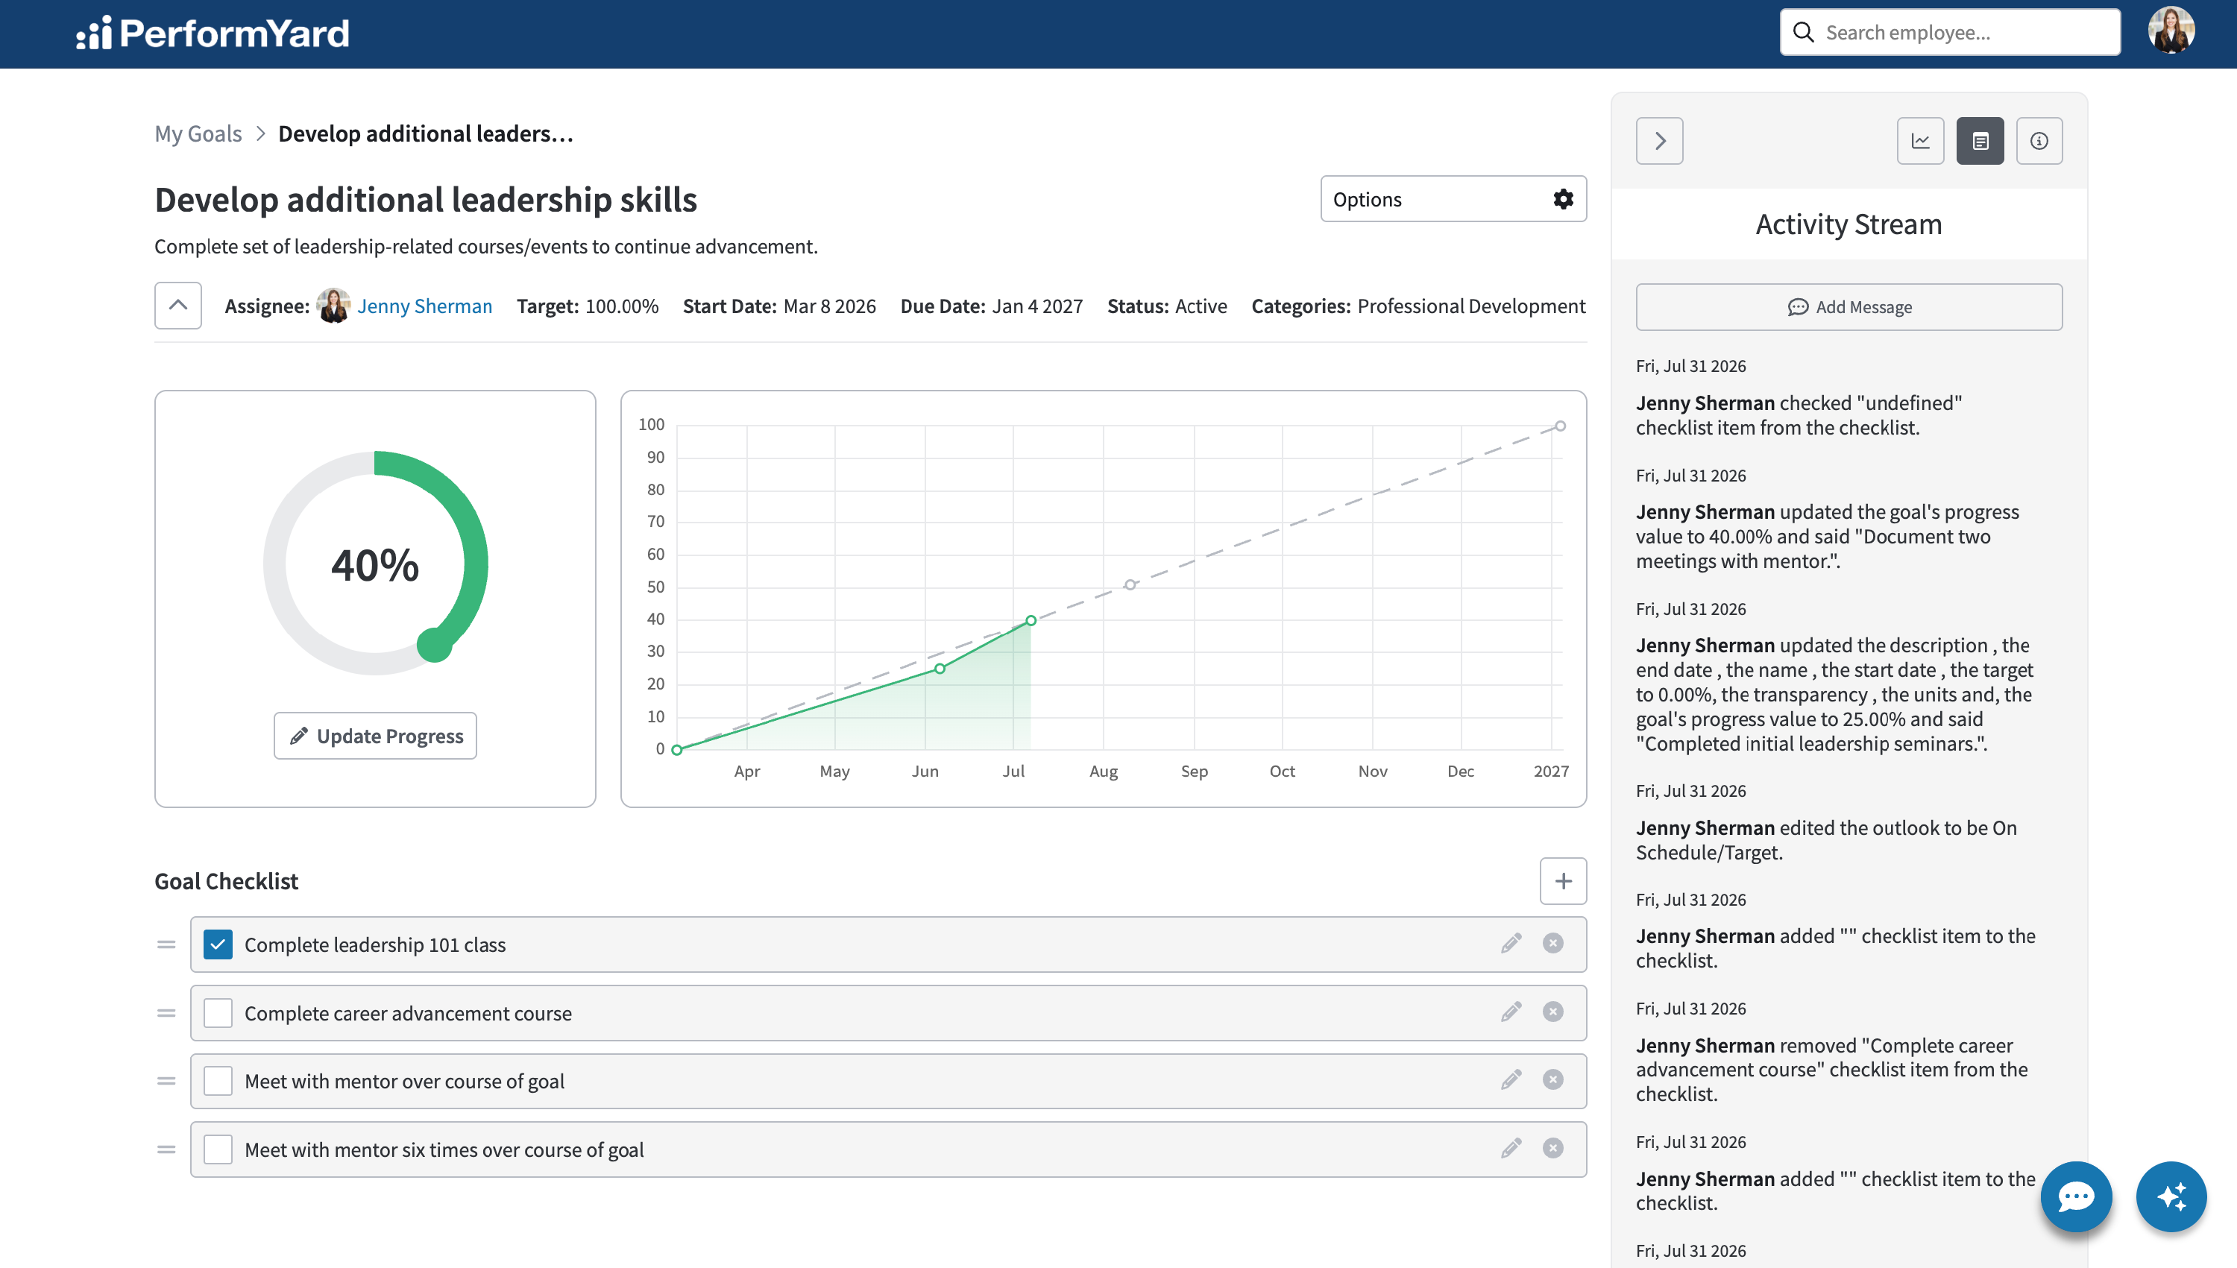Image resolution: width=2237 pixels, height=1268 pixels.
Task: Open user profile avatar menu
Action: (2170, 31)
